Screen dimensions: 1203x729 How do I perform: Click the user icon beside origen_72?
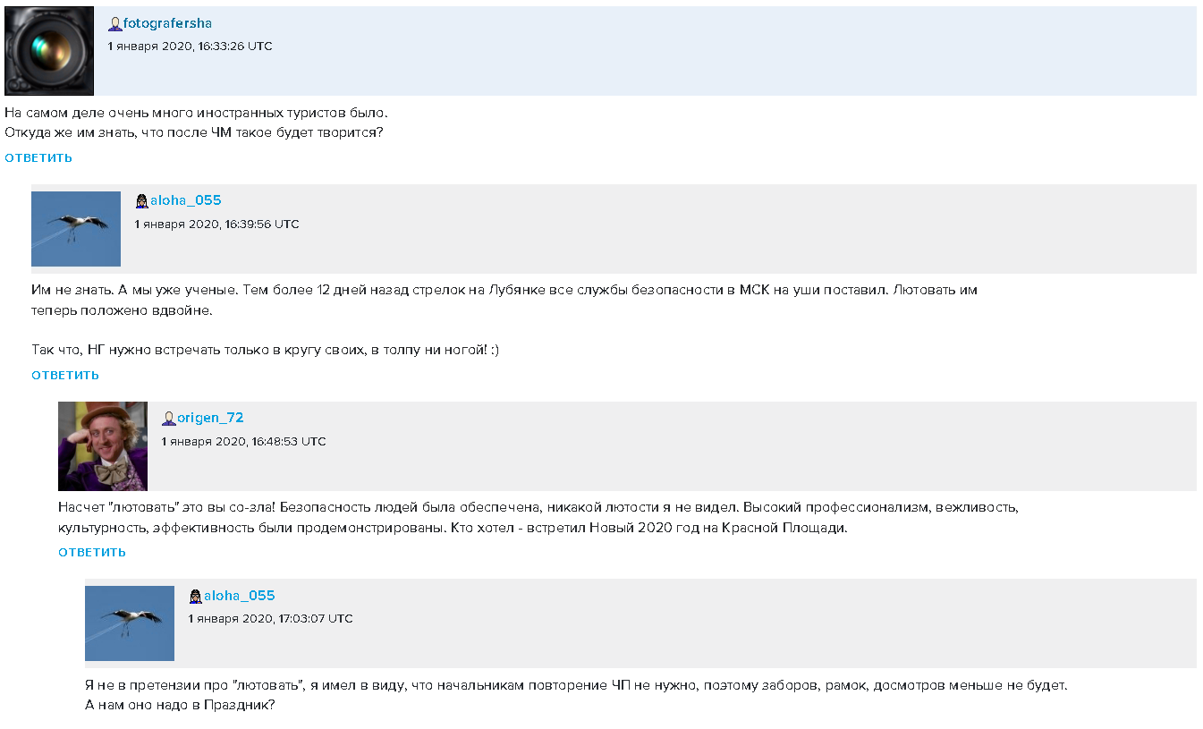coord(168,419)
